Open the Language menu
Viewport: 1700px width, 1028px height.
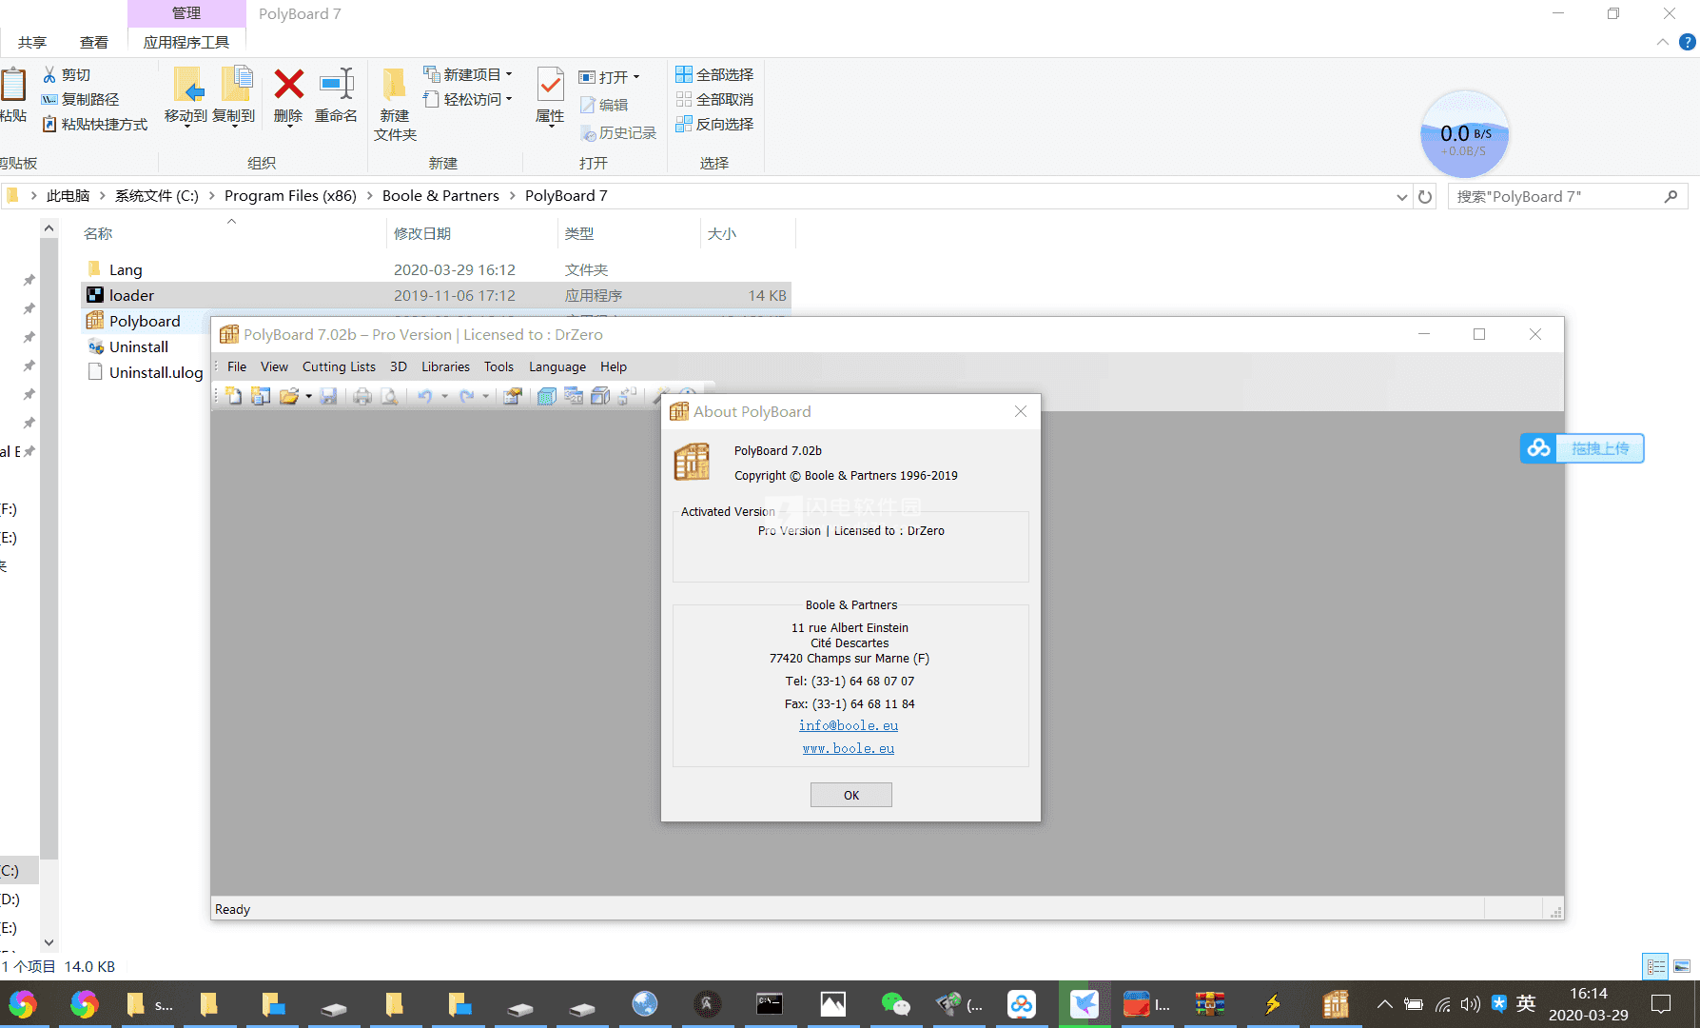point(557,366)
